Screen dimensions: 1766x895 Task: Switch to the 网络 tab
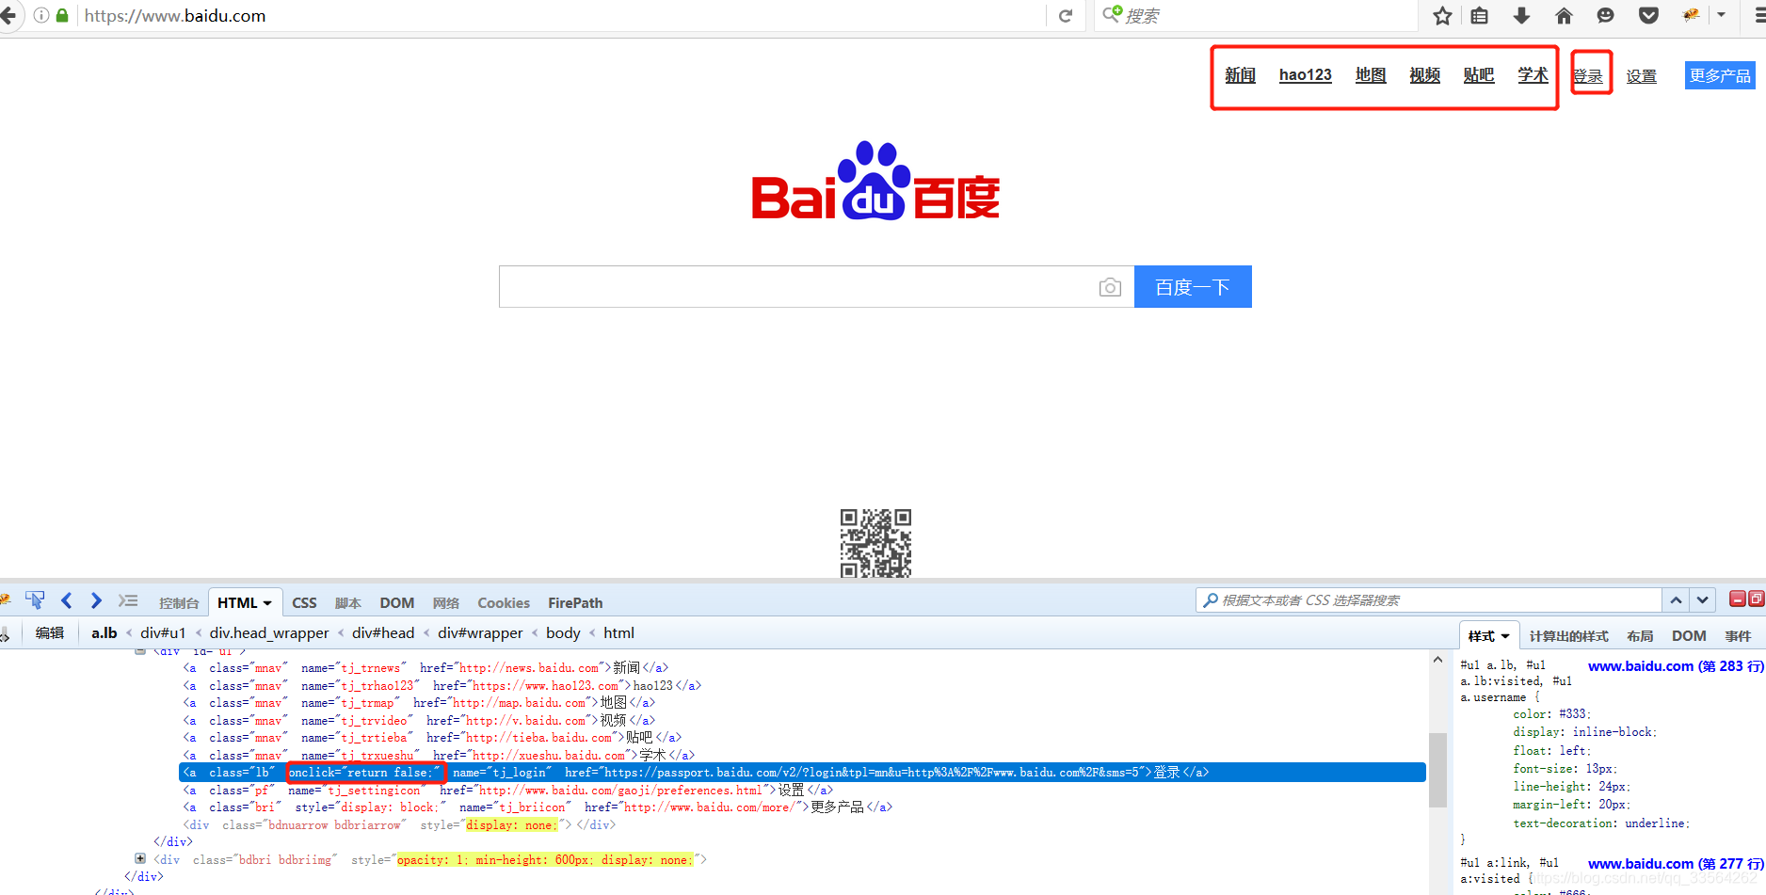(x=446, y=603)
